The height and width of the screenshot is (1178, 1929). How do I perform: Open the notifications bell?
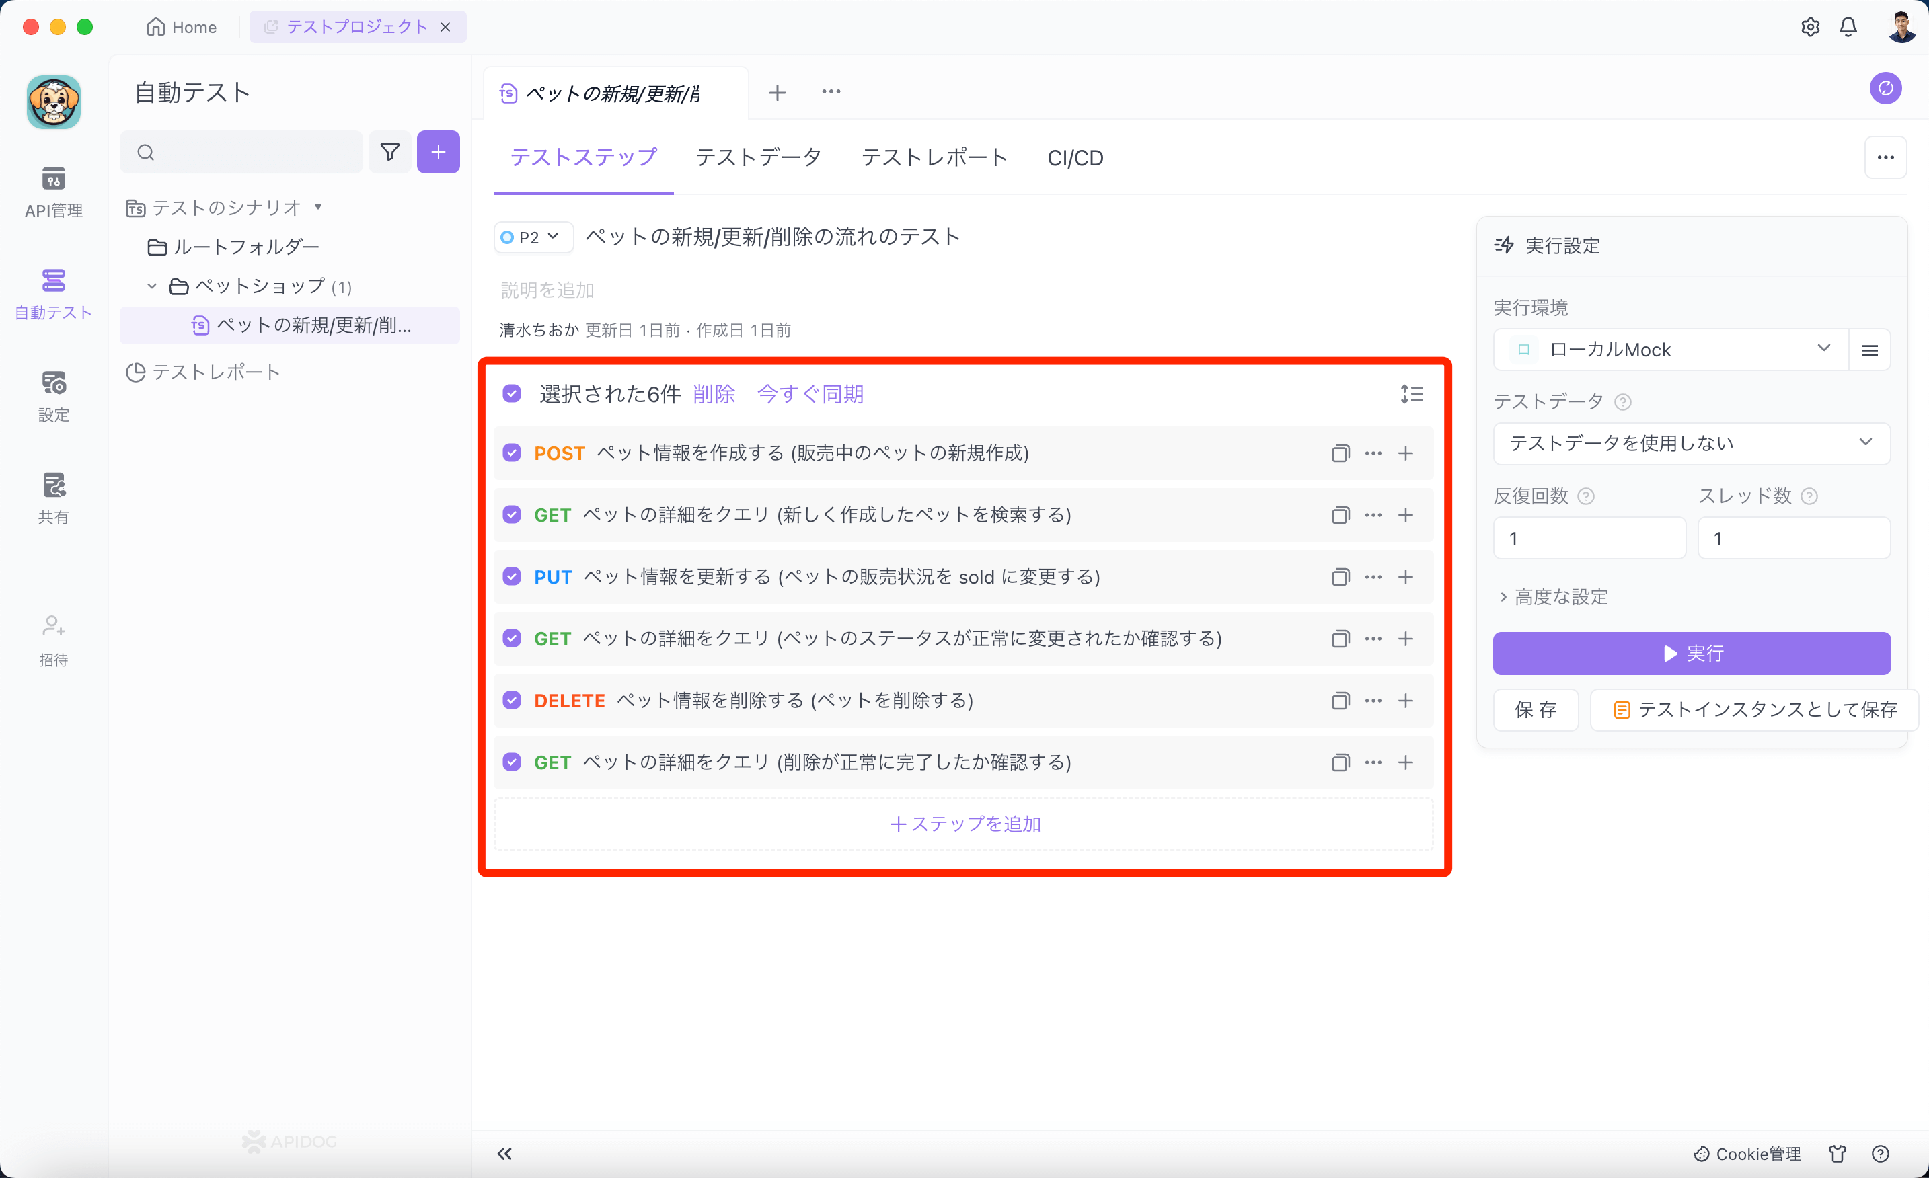click(x=1848, y=27)
